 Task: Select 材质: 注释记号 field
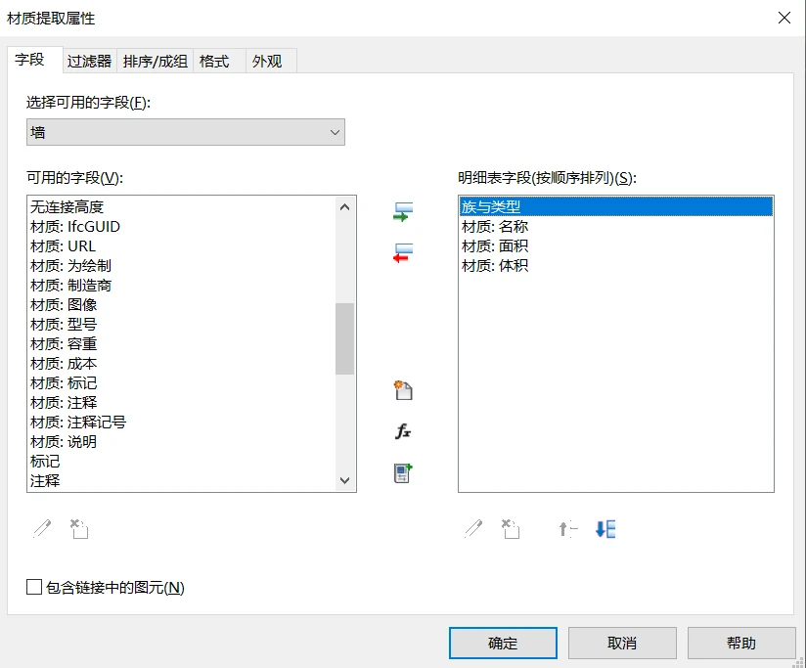182,422
